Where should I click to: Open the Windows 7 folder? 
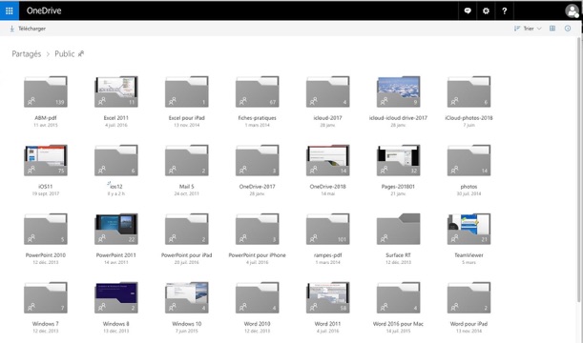(x=46, y=297)
